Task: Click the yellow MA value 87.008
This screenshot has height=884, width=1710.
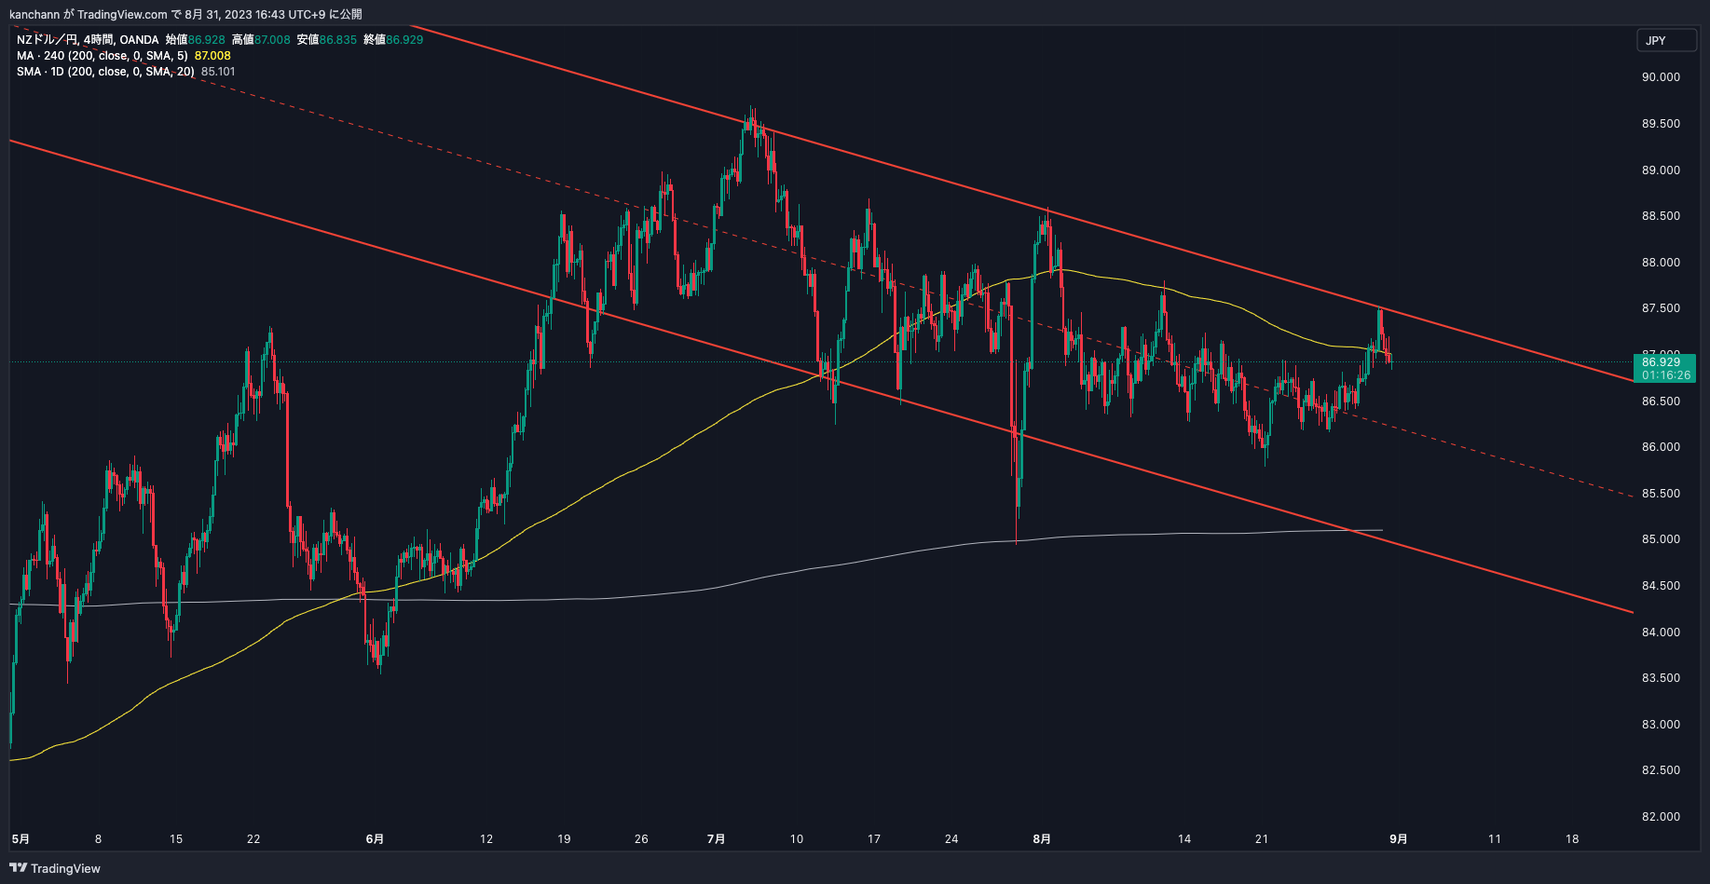Action: point(212,56)
